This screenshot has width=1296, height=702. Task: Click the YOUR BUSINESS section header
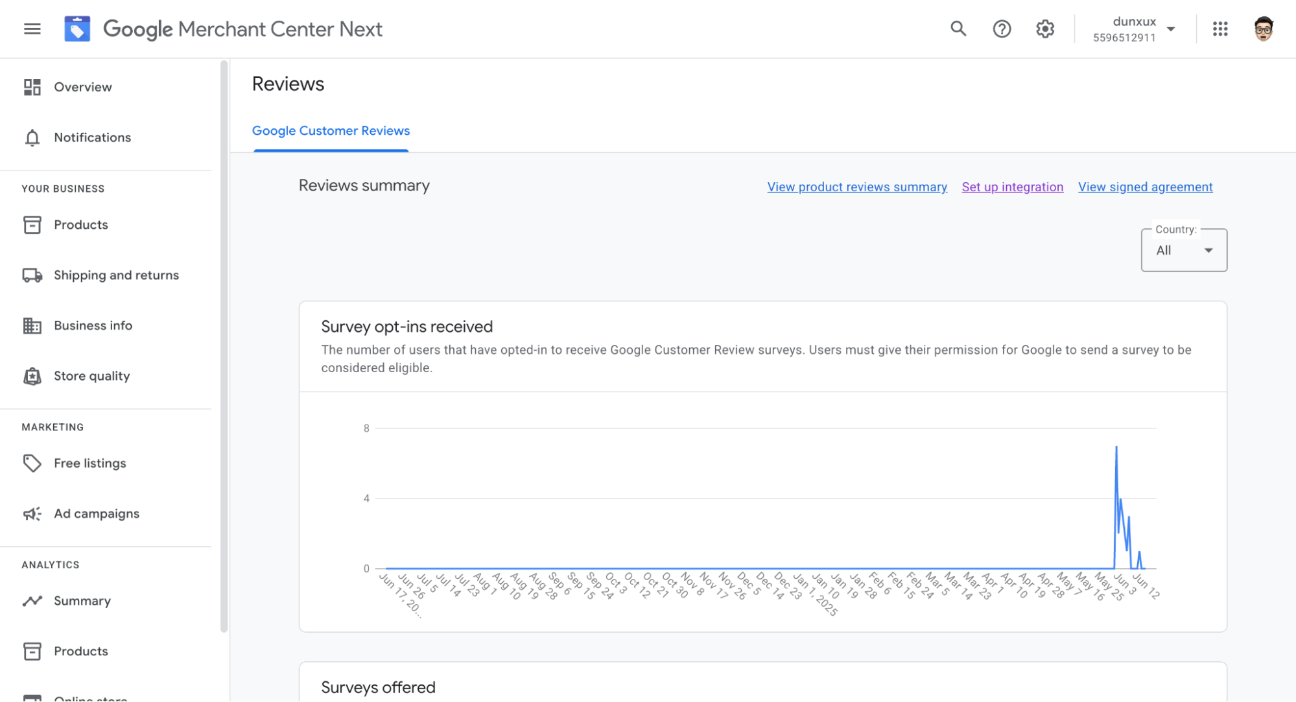(63, 189)
